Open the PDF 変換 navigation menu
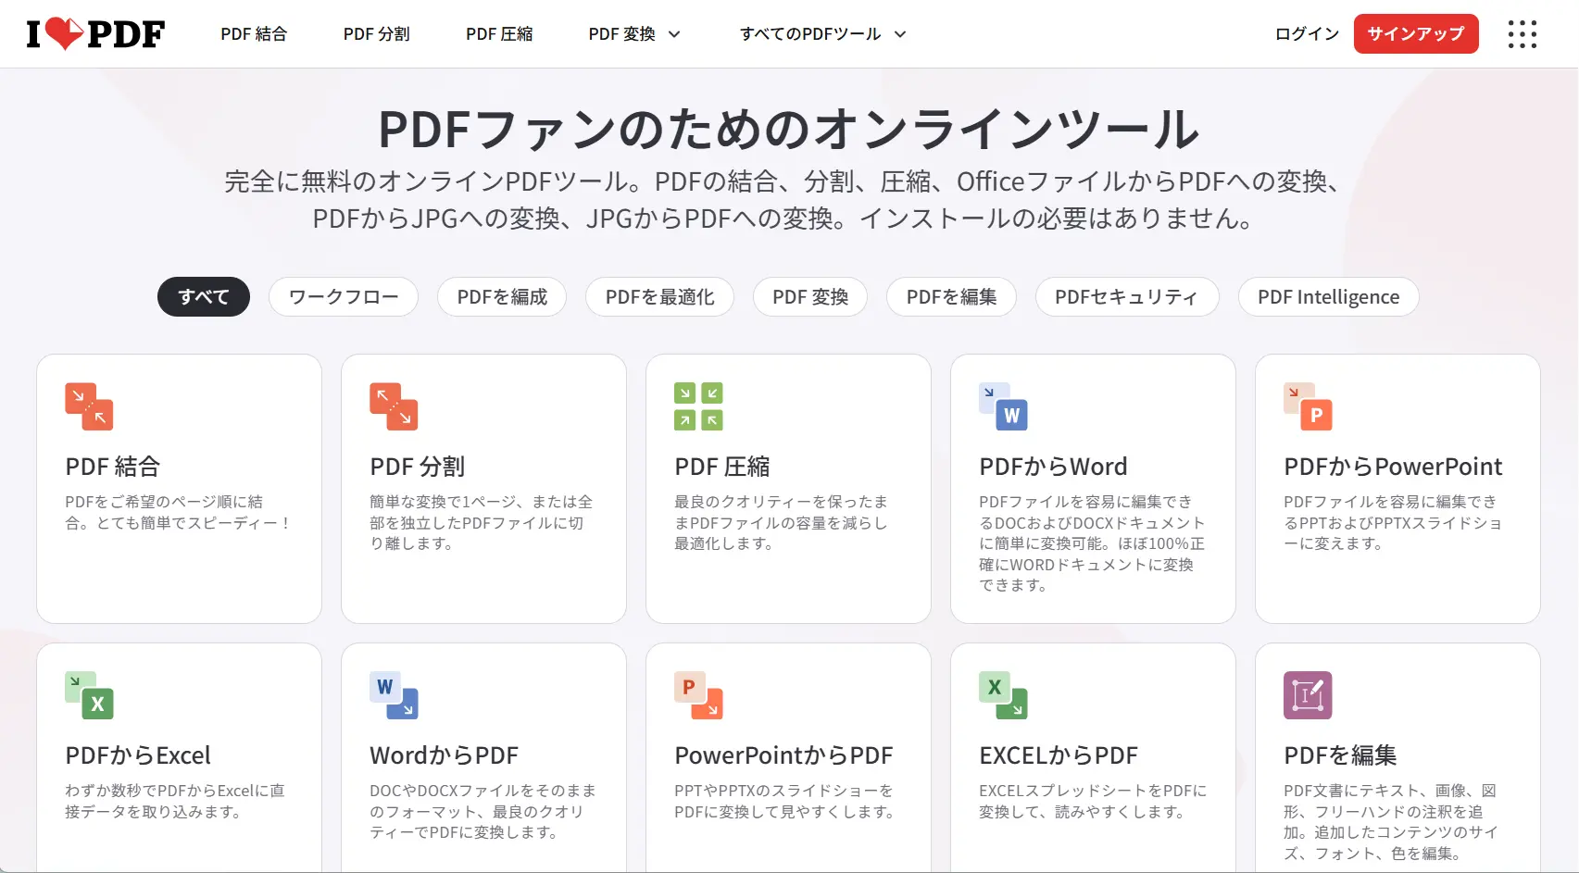 (x=634, y=34)
